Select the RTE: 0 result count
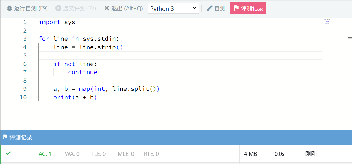Viewport: 352px width, 164px height. (151, 154)
